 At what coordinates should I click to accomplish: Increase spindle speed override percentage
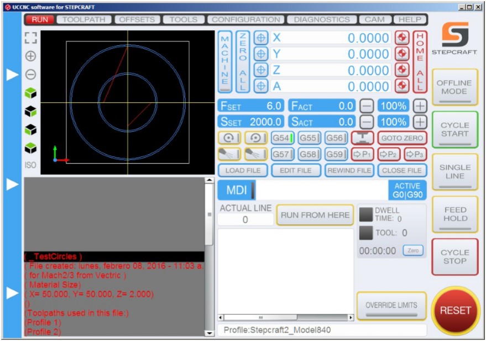tap(420, 122)
